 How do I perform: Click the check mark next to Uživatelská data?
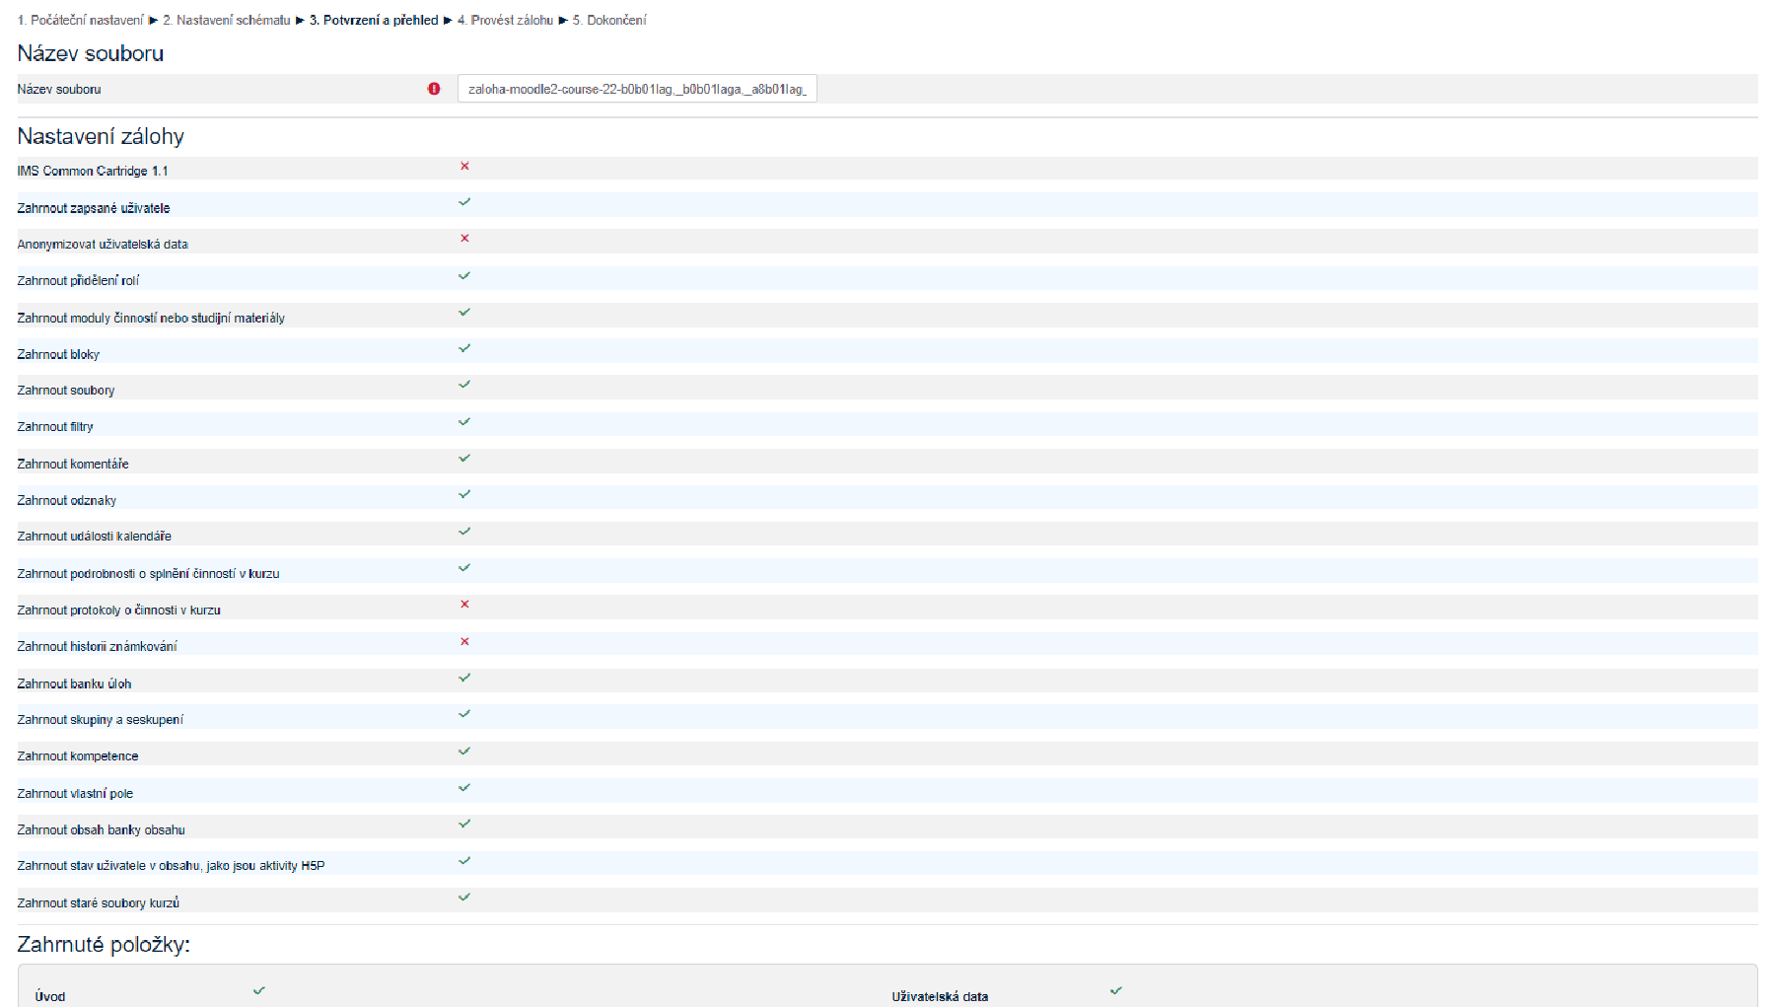[1116, 990]
